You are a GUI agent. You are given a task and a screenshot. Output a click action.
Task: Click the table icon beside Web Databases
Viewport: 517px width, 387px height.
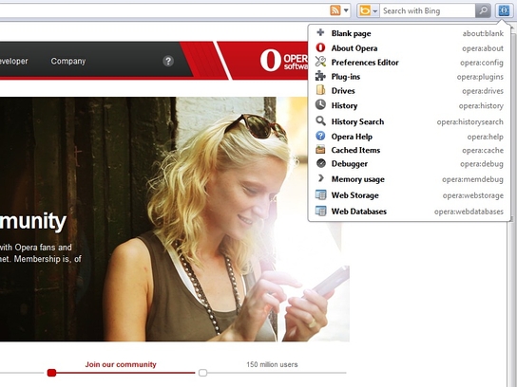point(321,211)
